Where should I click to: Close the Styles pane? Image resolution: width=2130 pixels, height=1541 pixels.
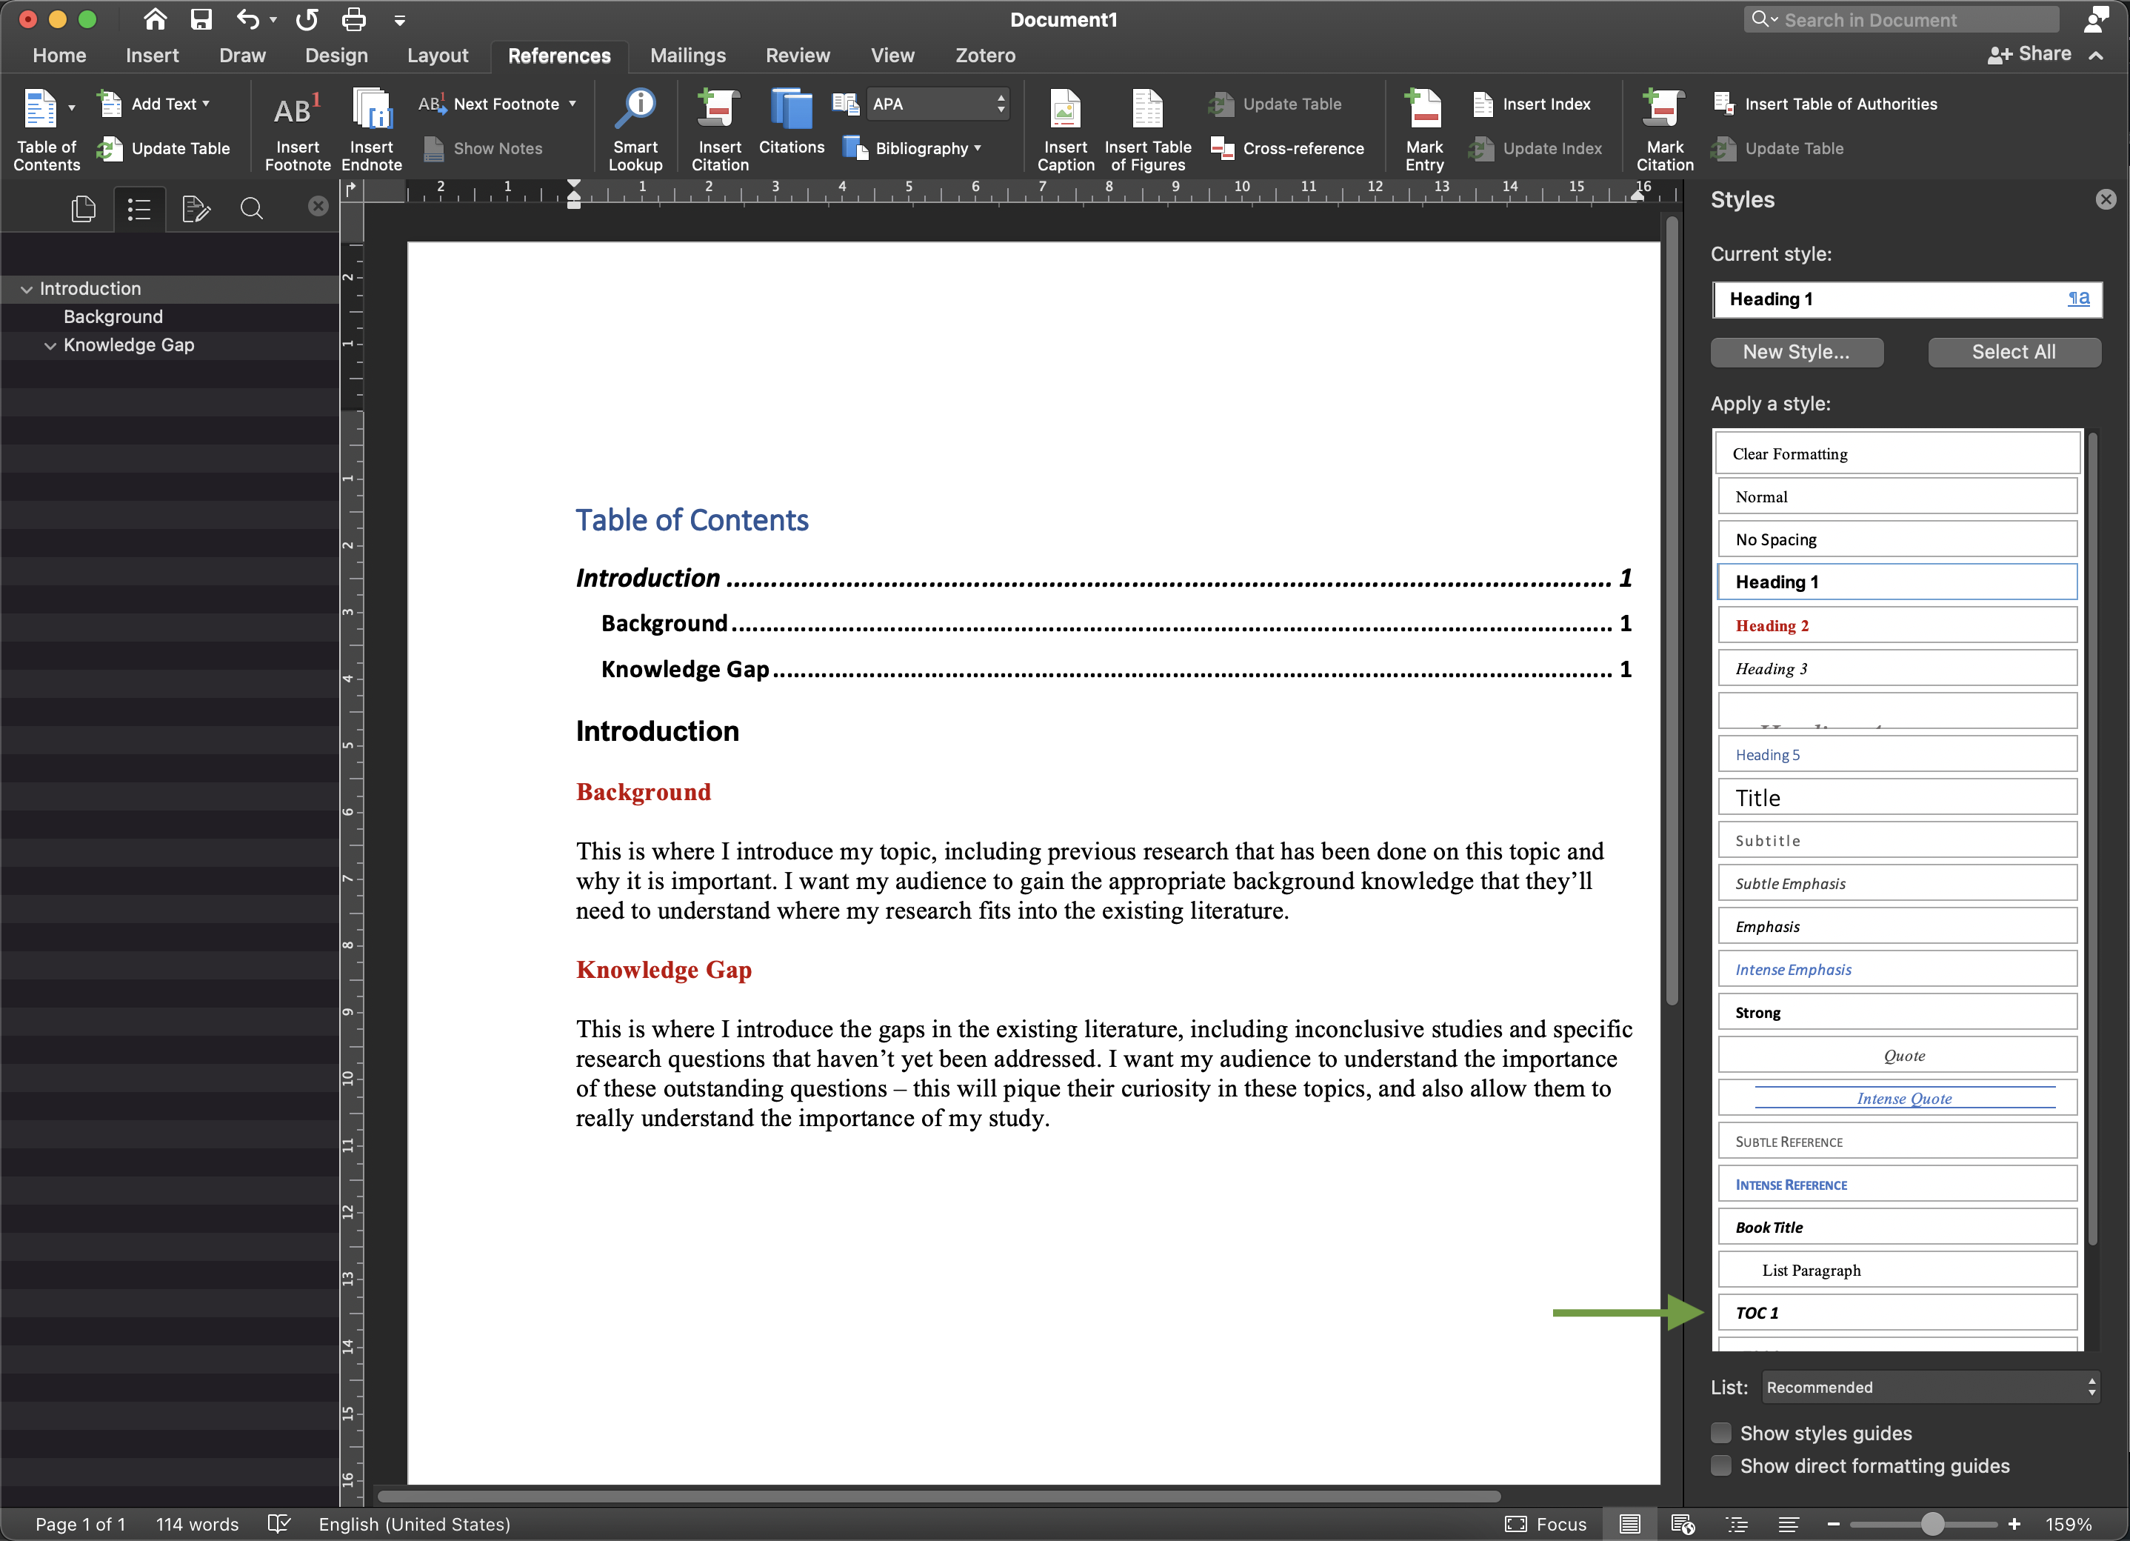[x=2106, y=199]
